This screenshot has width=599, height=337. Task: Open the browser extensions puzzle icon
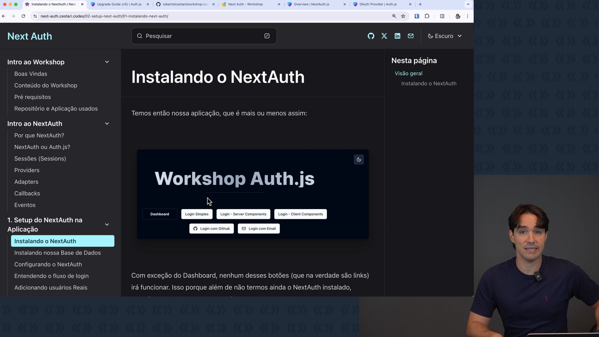[427, 16]
